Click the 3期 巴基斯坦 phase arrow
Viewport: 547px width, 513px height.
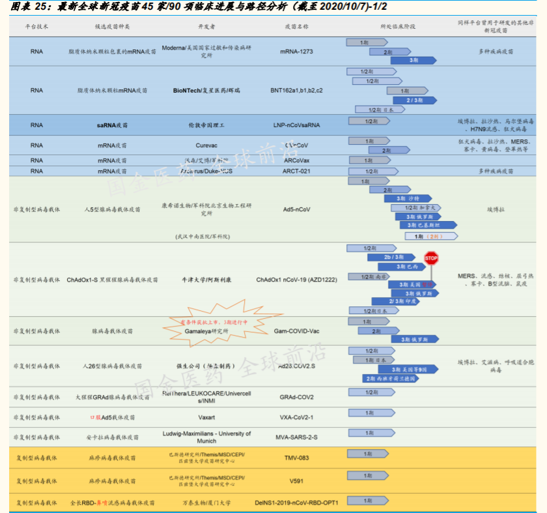[x=428, y=226]
